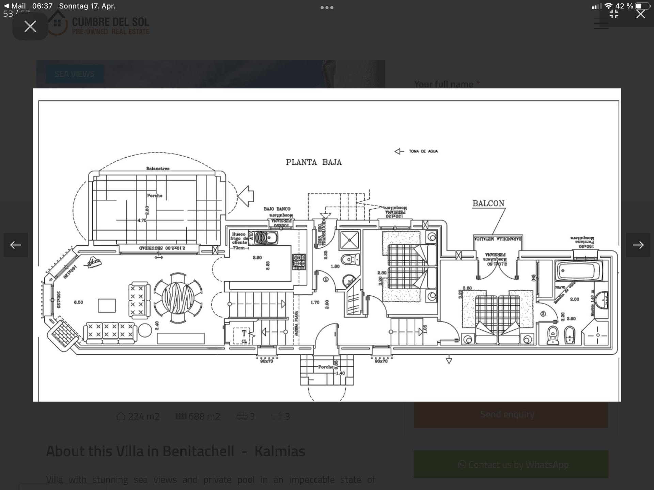Click the 688 m2 plot size stat
The image size is (654, 490).
click(x=198, y=416)
